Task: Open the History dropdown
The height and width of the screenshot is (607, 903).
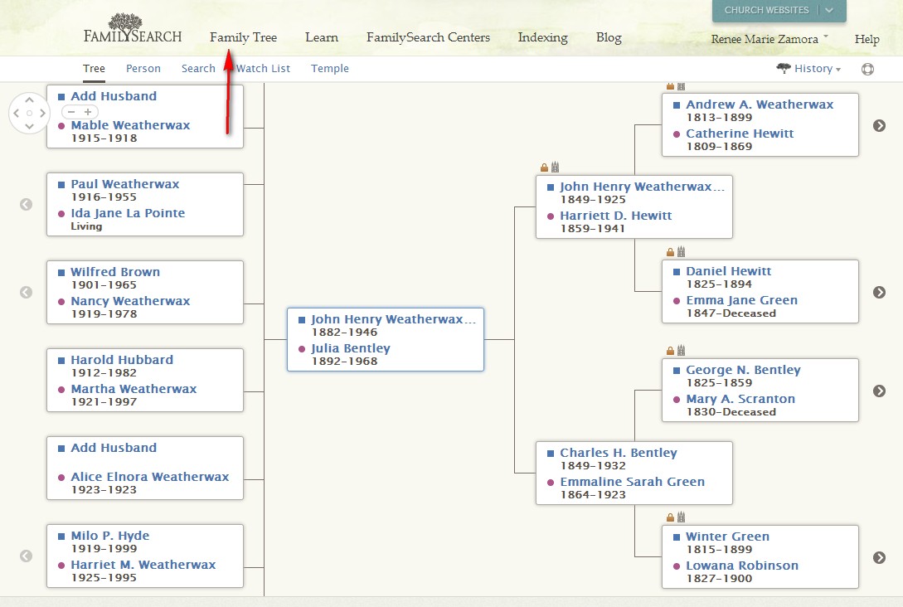Action: coord(809,69)
